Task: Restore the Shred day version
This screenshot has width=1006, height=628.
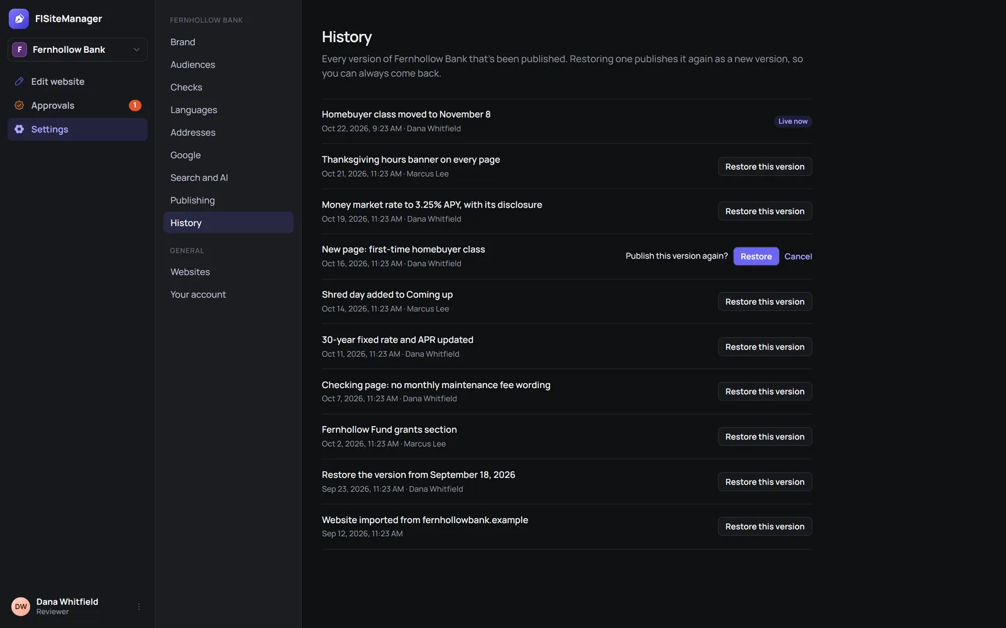Action: 765,301
